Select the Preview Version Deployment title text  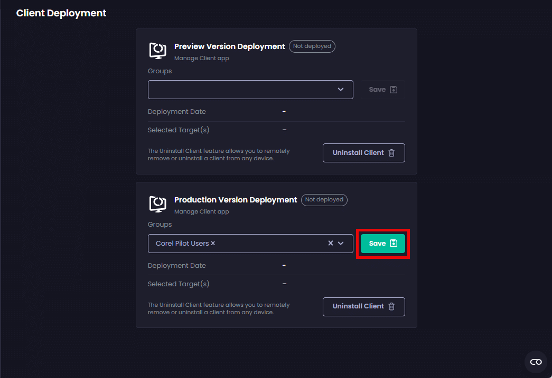(229, 46)
